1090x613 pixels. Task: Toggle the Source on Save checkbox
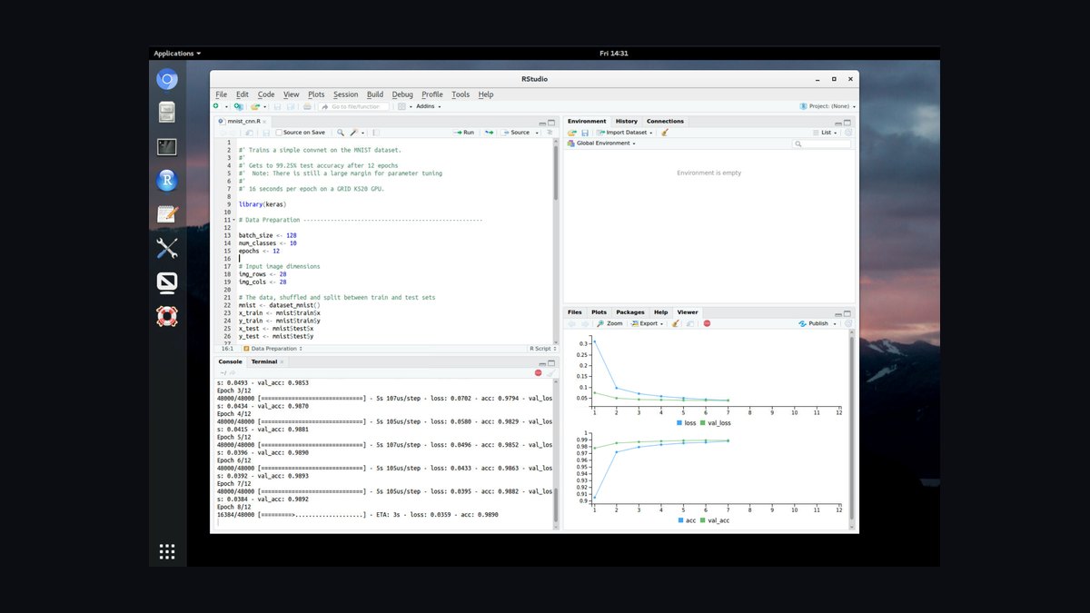(279, 133)
